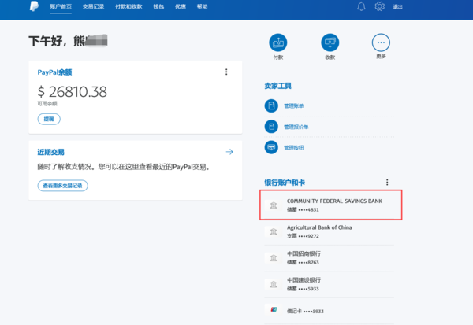The height and width of the screenshot is (325, 473).
Task: Click the 更多 more circle icon
Action: point(381,42)
